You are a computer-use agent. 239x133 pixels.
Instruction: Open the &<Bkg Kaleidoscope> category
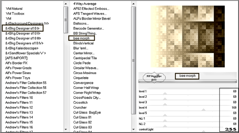[22, 48]
